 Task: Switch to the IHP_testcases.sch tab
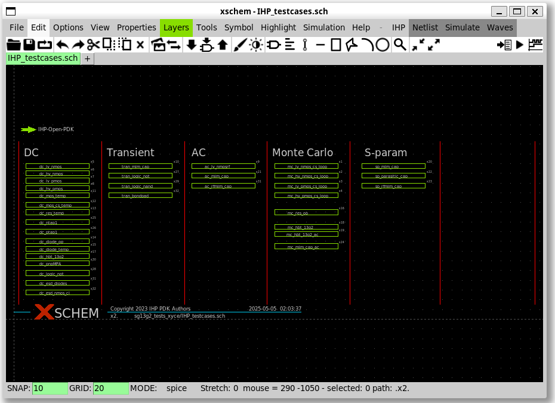coord(42,58)
